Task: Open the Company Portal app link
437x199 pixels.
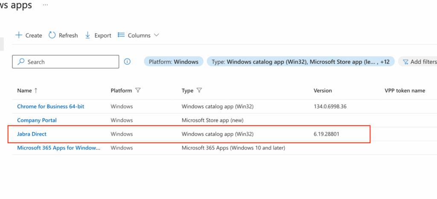Action: pyautogui.click(x=37, y=120)
